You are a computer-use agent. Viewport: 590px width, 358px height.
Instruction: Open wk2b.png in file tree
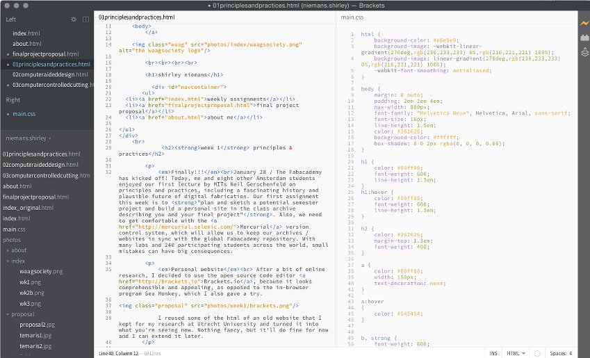tap(31, 293)
